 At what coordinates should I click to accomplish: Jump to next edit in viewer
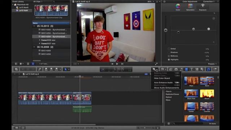point(122,64)
